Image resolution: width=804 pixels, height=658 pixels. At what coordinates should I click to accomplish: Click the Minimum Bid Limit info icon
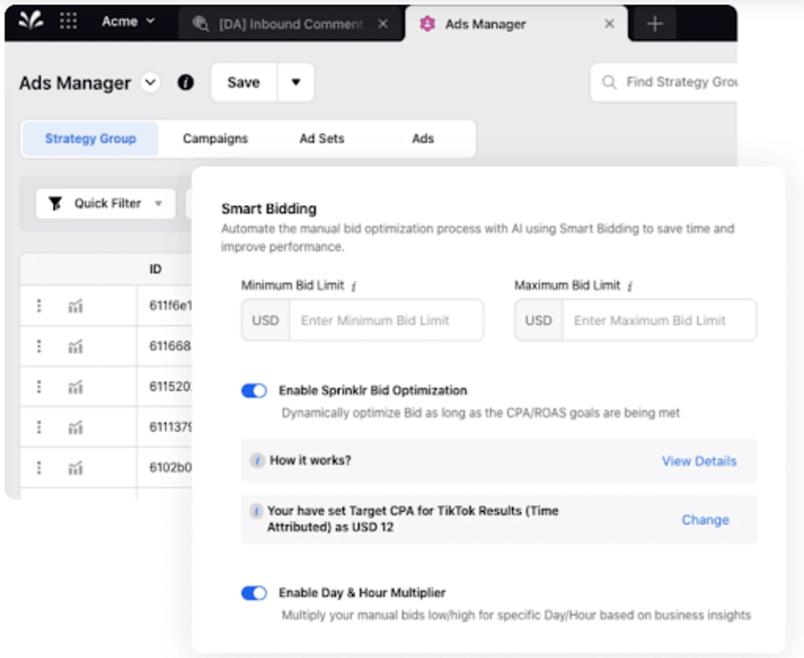click(353, 286)
